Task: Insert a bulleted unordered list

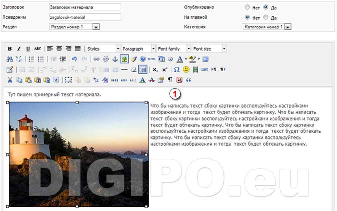Action: (31, 59)
